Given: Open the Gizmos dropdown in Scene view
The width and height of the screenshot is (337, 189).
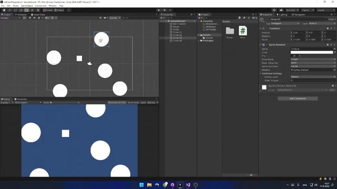Looking at the screenshot, I should point(115,18).
